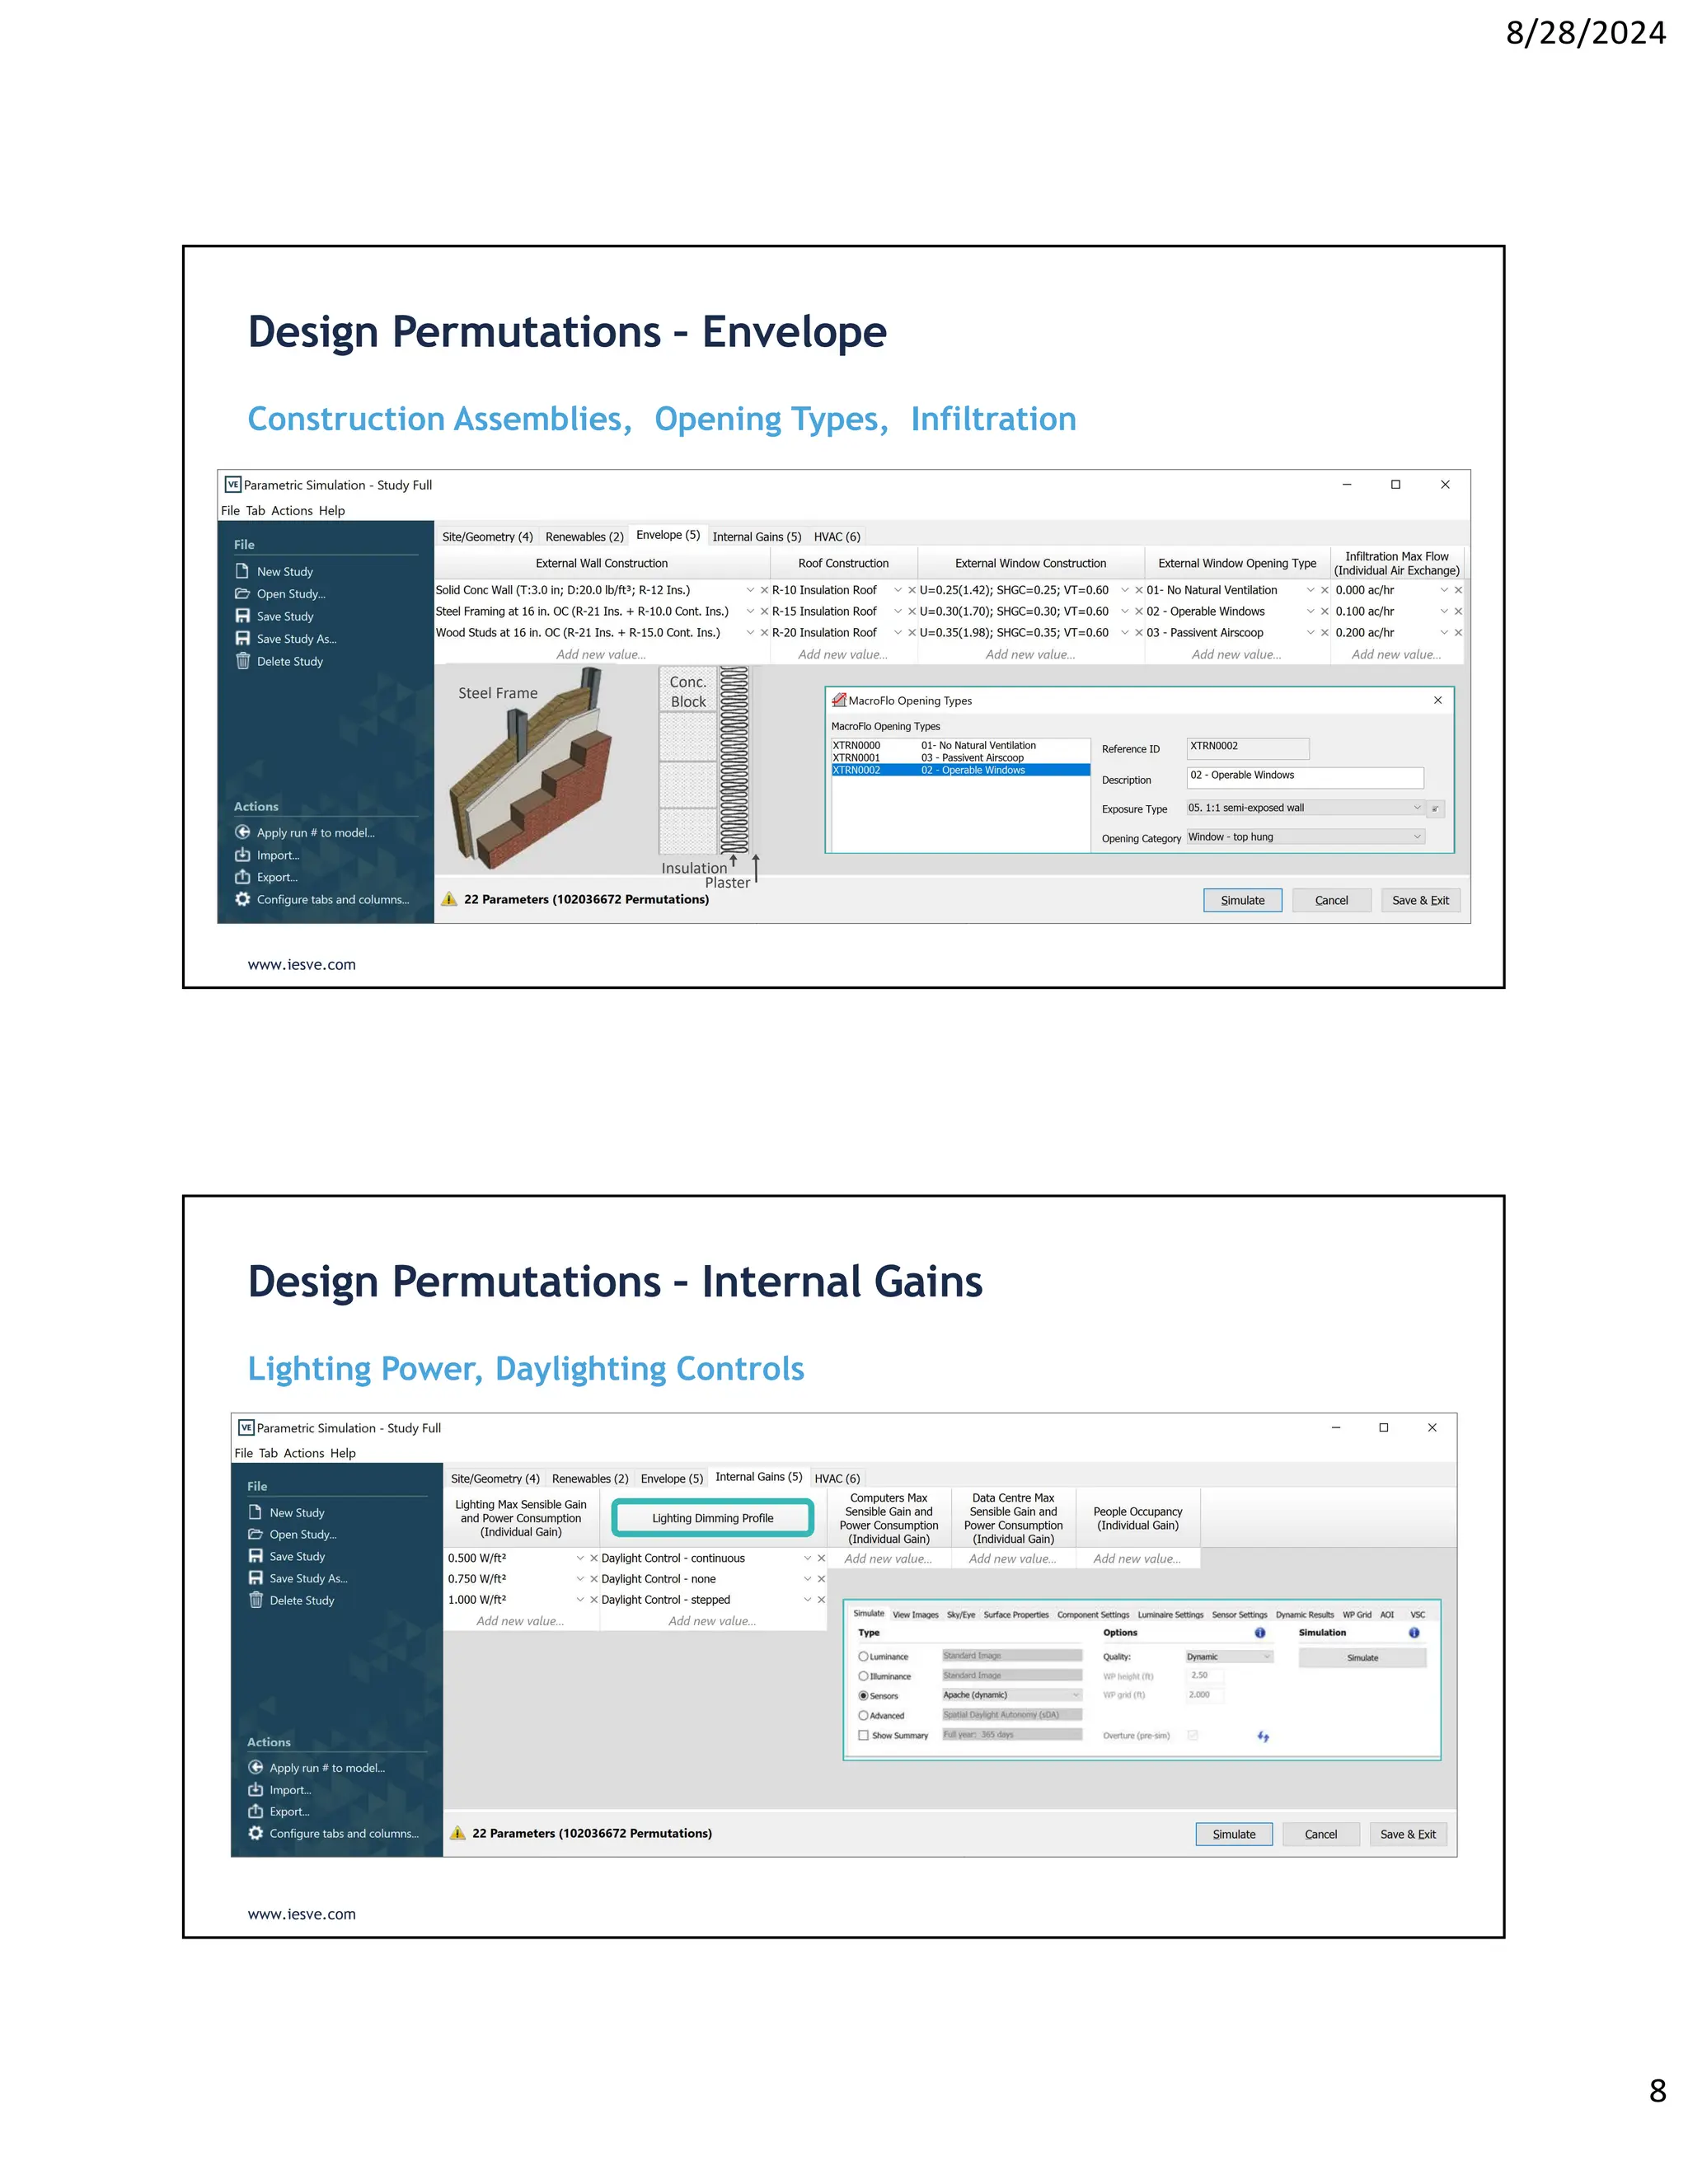Click the New Study icon in top window

(242, 571)
